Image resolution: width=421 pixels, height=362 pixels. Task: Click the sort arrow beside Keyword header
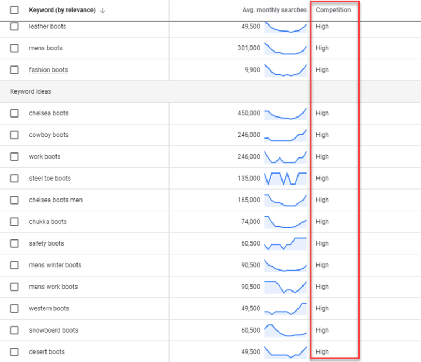(102, 11)
